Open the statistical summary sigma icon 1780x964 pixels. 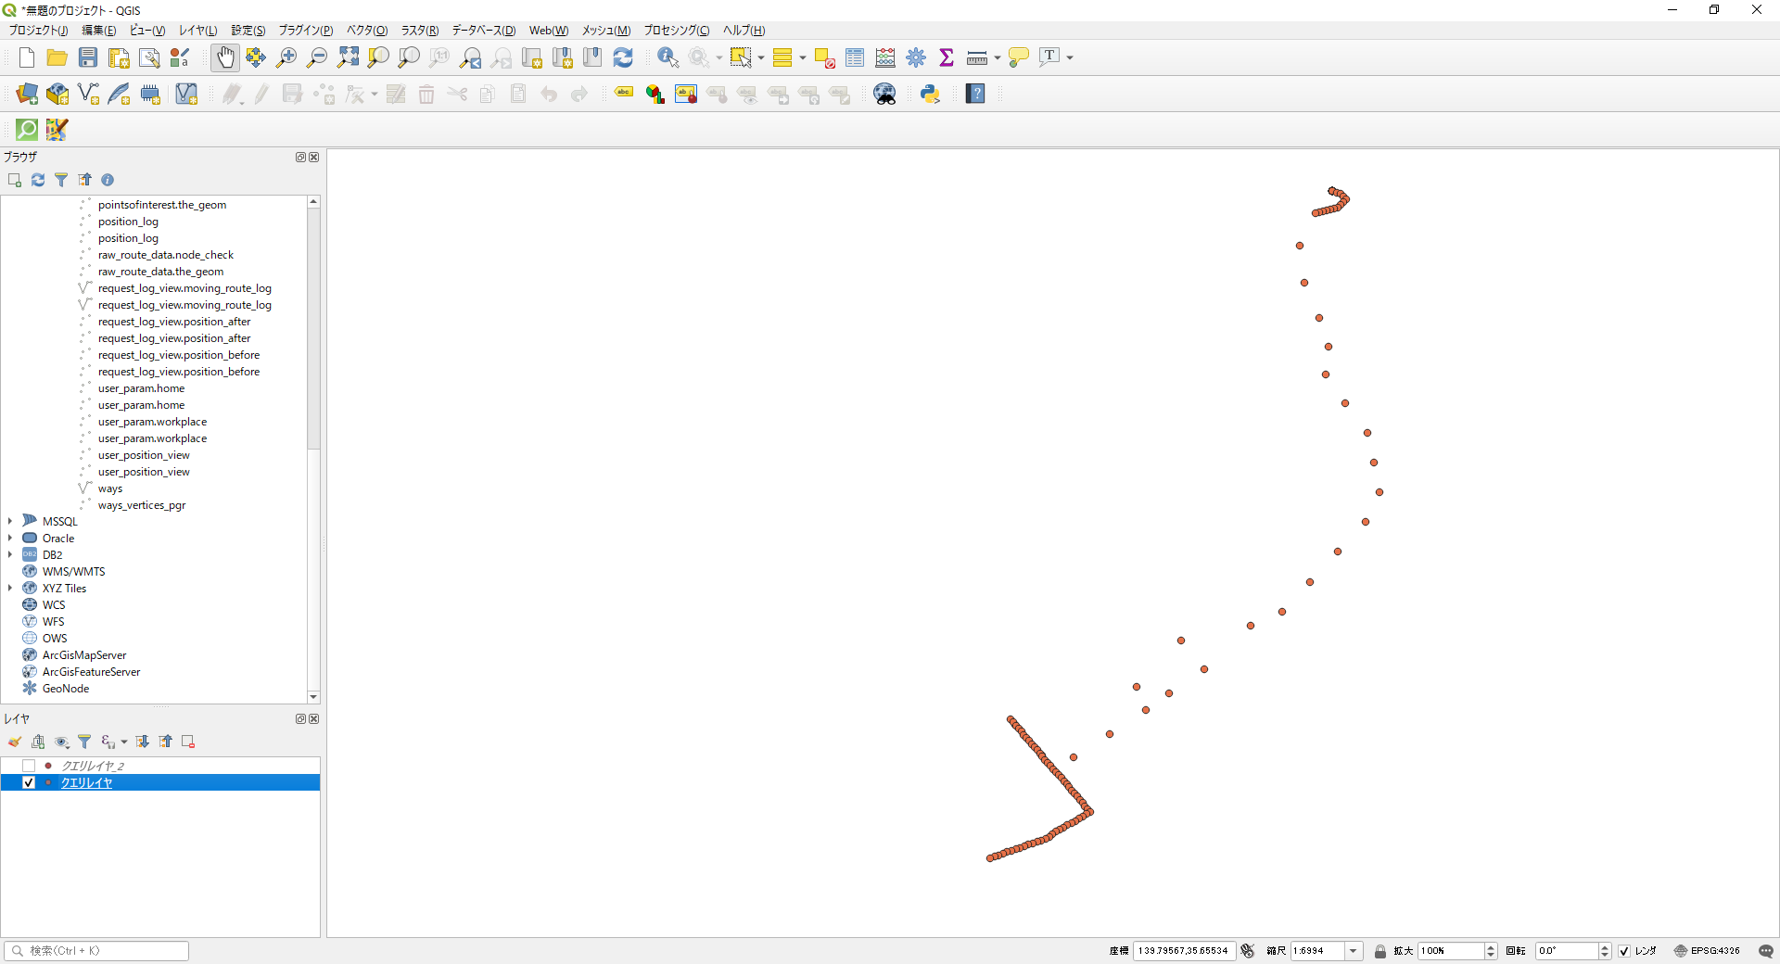(x=947, y=57)
